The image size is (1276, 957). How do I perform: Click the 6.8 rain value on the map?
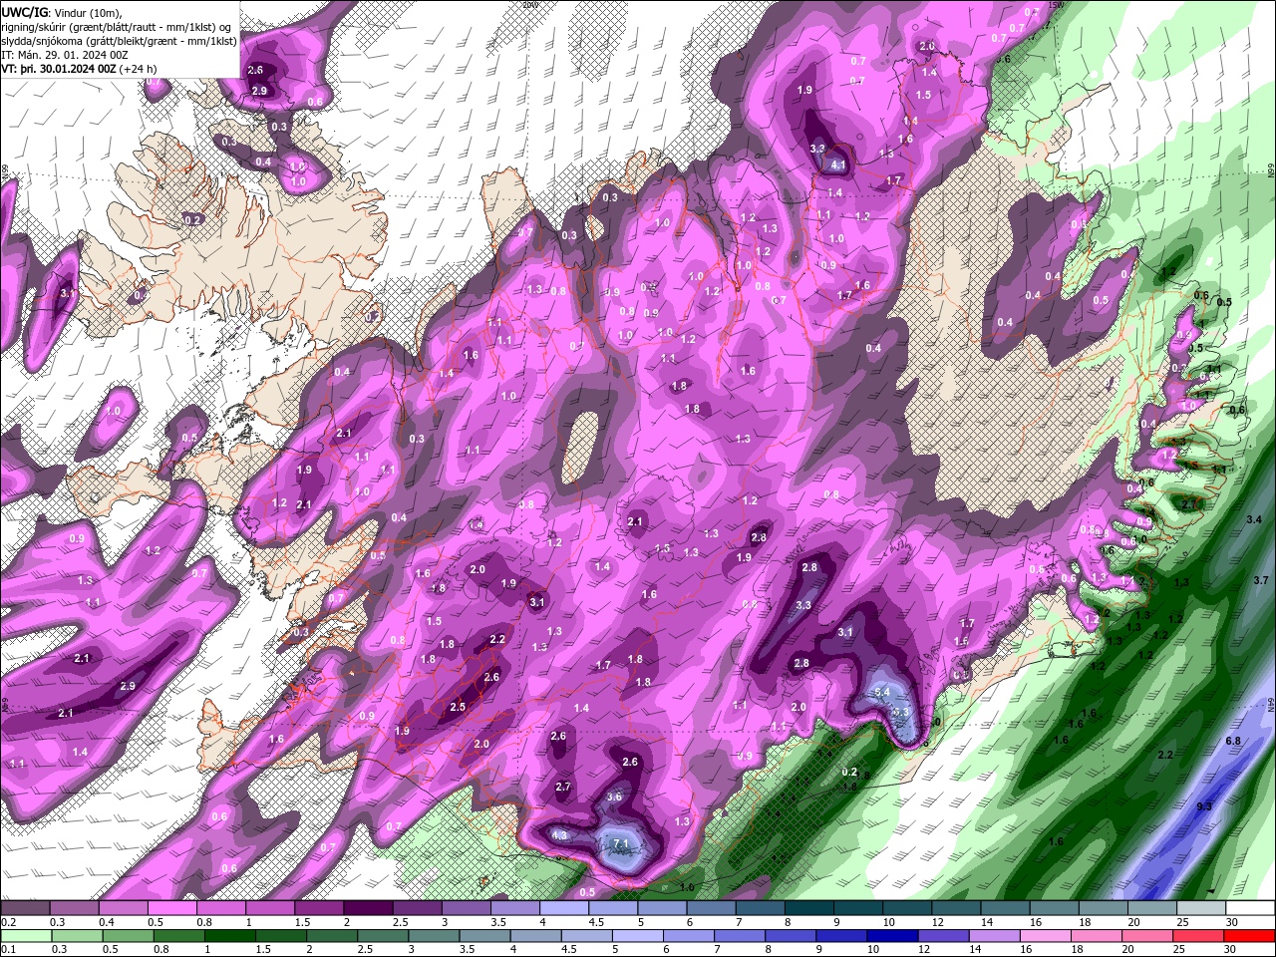[1232, 741]
